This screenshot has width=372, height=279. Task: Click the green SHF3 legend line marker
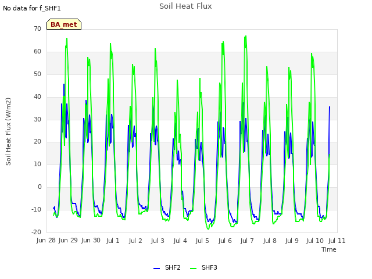(194, 269)
